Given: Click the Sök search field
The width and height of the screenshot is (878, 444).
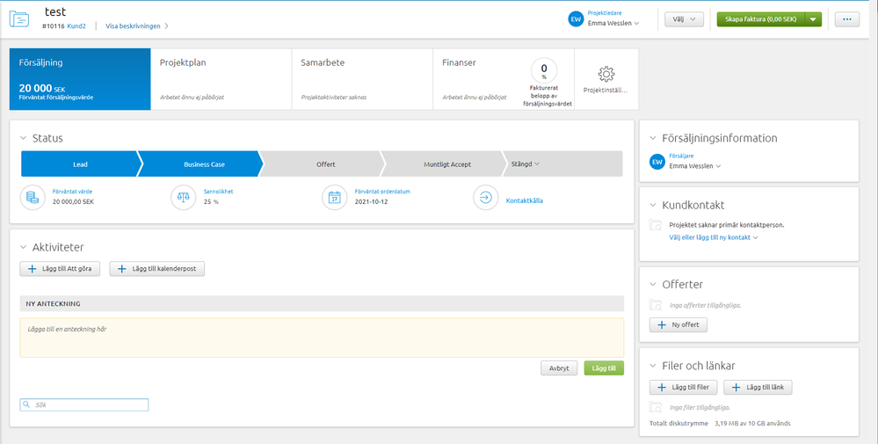Looking at the screenshot, I should tap(84, 404).
